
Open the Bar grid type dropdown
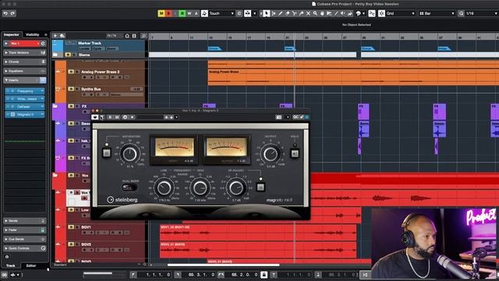tap(437, 13)
